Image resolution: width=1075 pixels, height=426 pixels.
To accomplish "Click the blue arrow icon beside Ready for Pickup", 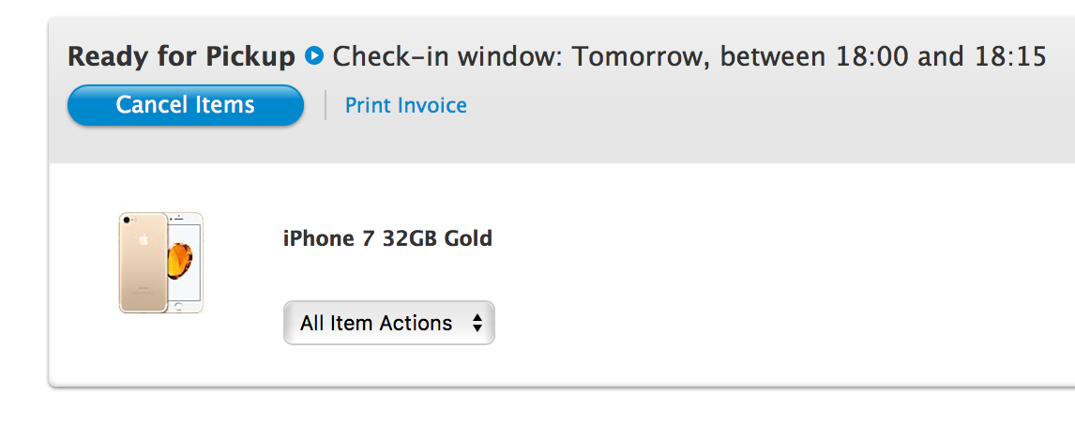I will pyautogui.click(x=314, y=54).
